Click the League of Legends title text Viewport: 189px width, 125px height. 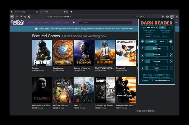tap(82, 68)
